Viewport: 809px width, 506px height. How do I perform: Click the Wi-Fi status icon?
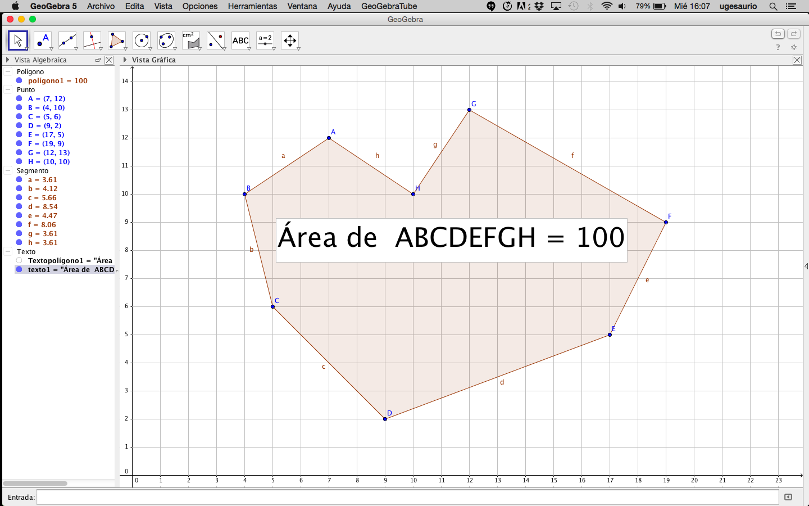coord(607,6)
